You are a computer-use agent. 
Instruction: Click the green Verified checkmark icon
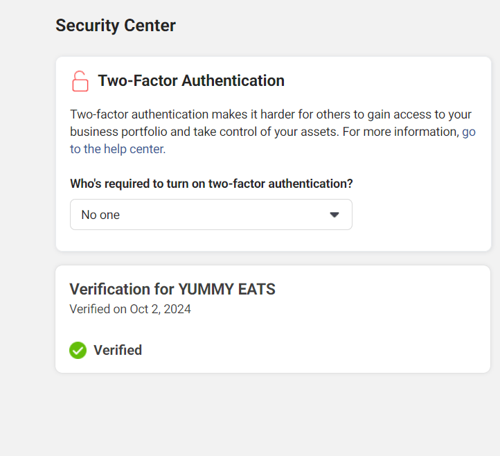(78, 350)
